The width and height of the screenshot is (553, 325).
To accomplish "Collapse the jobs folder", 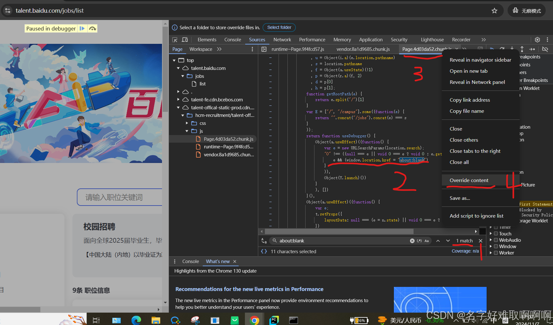I will click(183, 76).
